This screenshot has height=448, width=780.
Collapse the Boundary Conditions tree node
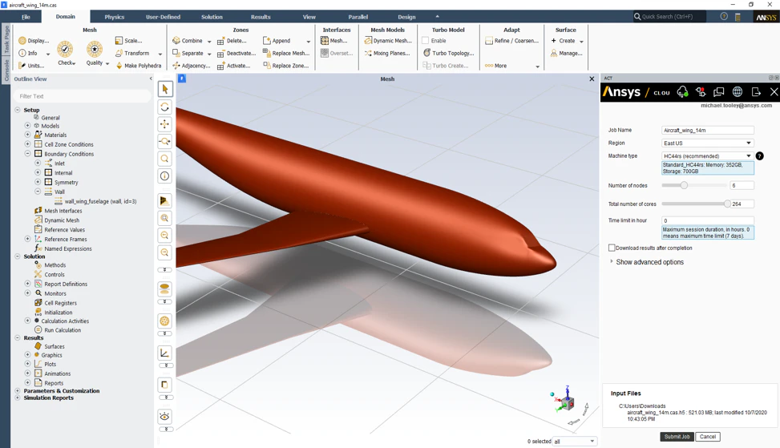point(28,154)
